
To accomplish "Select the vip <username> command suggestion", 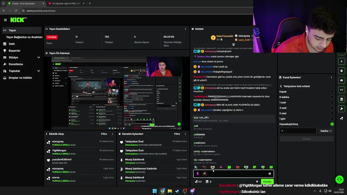I will (x=233, y=161).
